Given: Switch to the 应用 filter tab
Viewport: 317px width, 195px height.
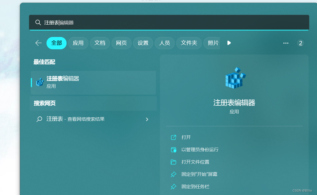Looking at the screenshot, I should (x=78, y=43).
